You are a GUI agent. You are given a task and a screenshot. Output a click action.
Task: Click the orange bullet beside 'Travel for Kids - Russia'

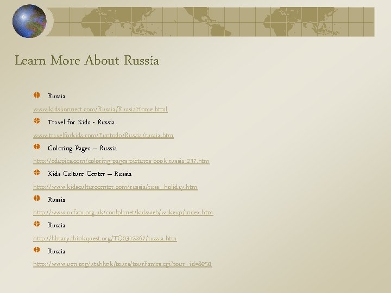click(x=37, y=121)
